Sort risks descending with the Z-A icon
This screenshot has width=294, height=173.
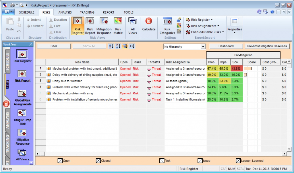[118, 46]
